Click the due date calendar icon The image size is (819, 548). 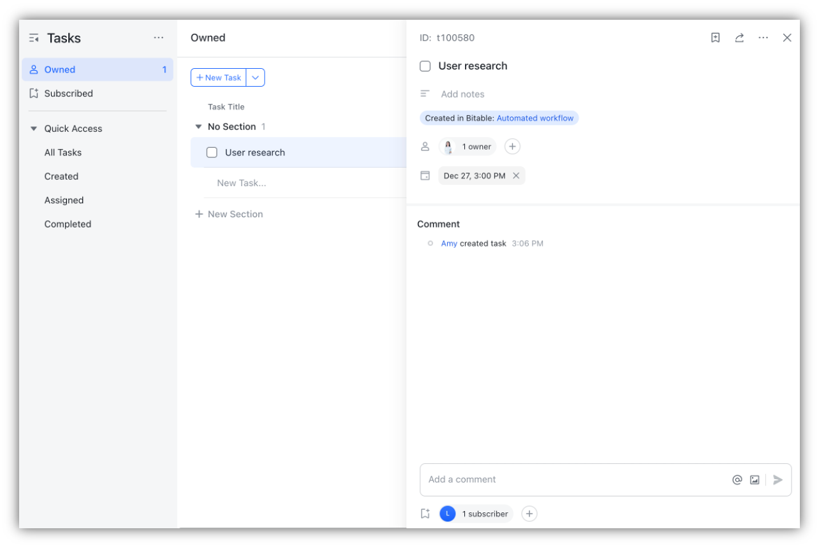click(x=425, y=175)
